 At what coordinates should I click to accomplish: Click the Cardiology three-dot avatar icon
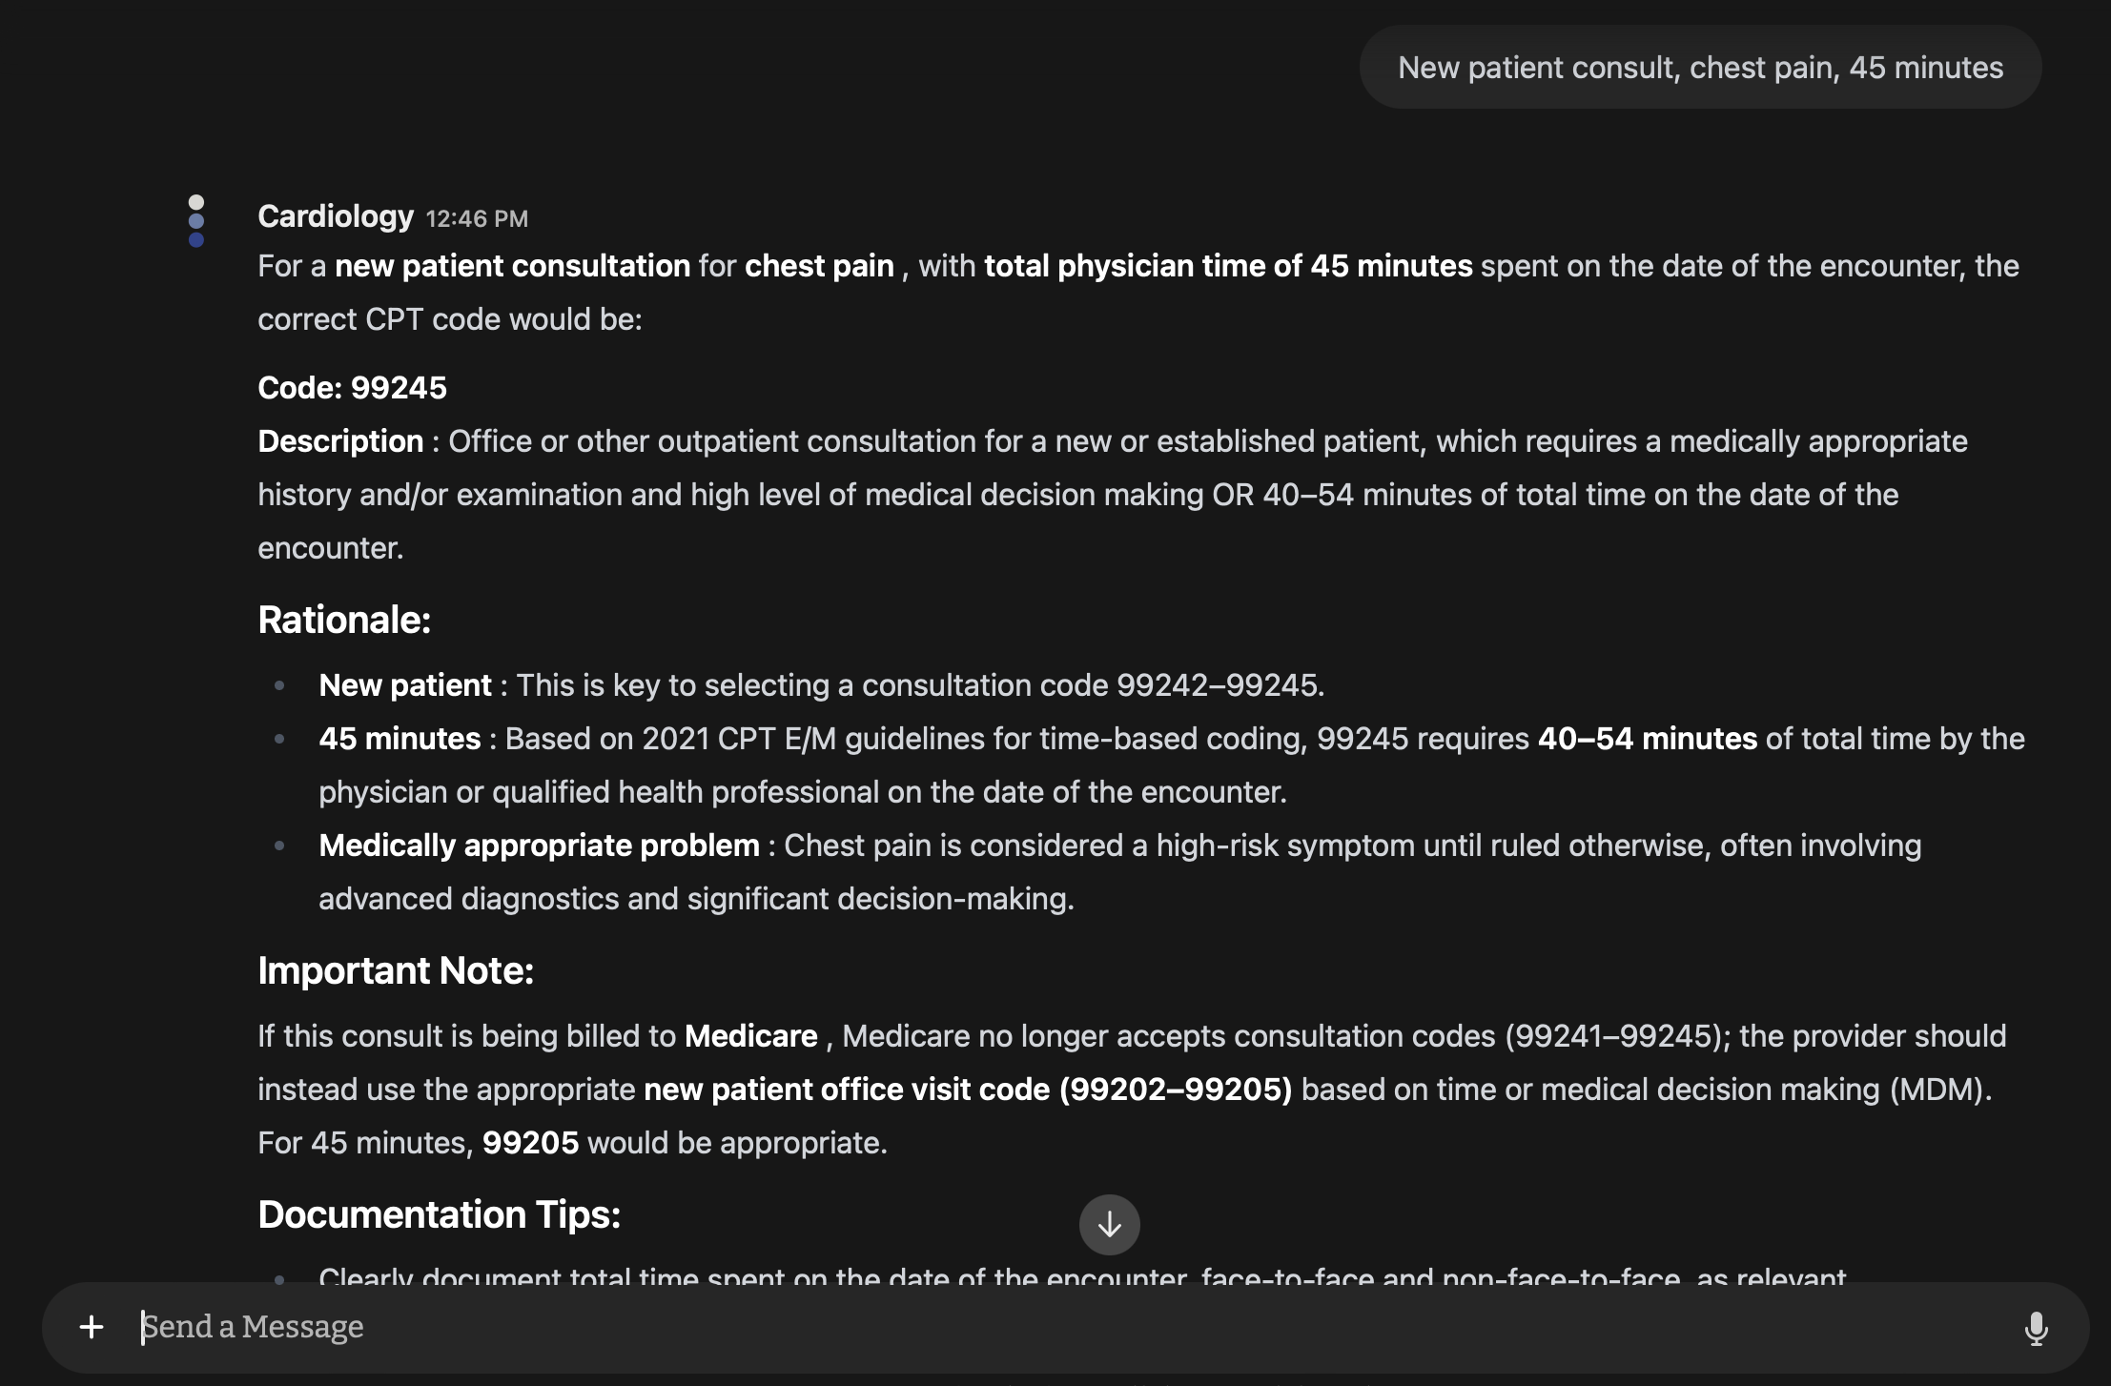(x=196, y=221)
